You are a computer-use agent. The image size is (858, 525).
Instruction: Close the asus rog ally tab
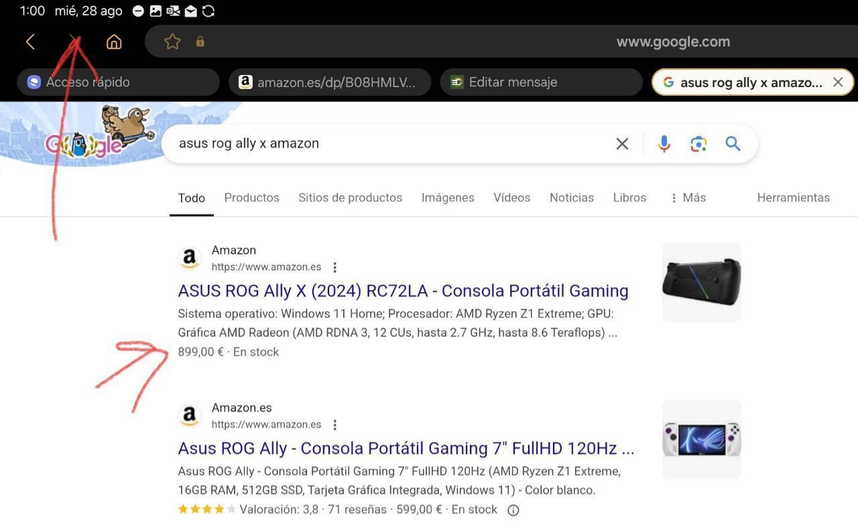click(837, 82)
